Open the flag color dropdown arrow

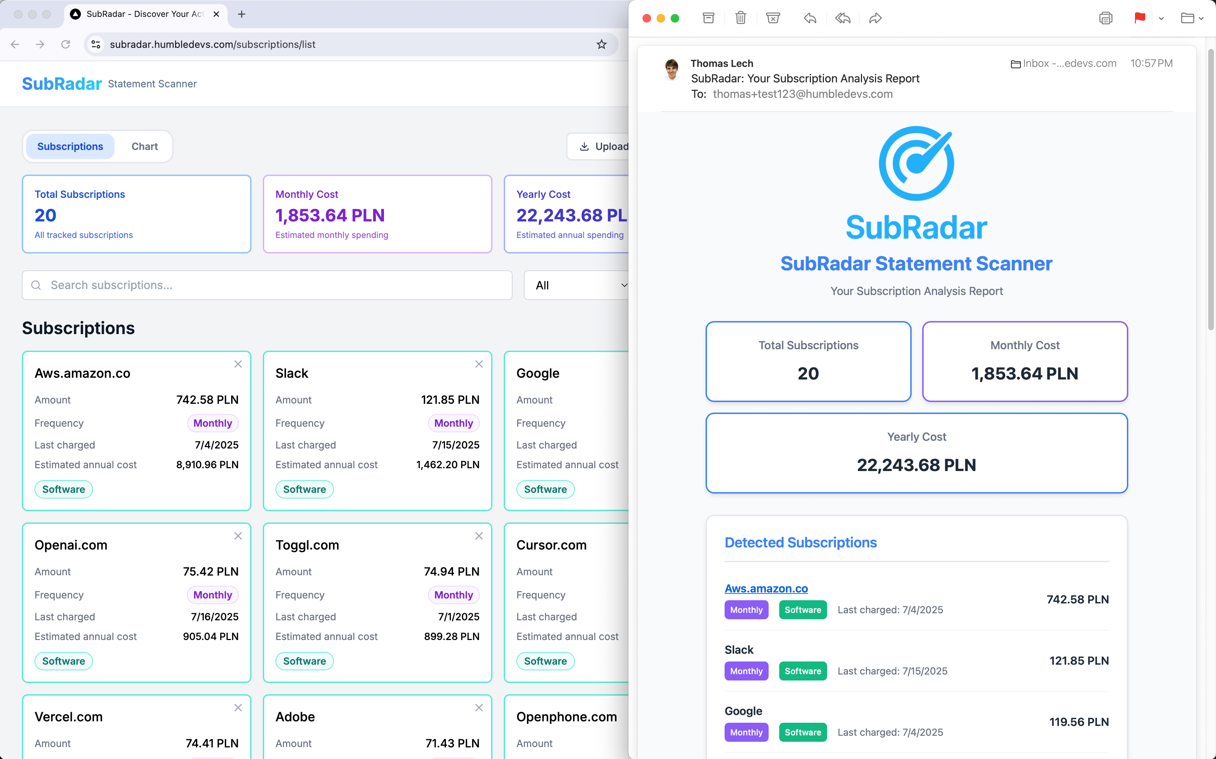tap(1161, 19)
